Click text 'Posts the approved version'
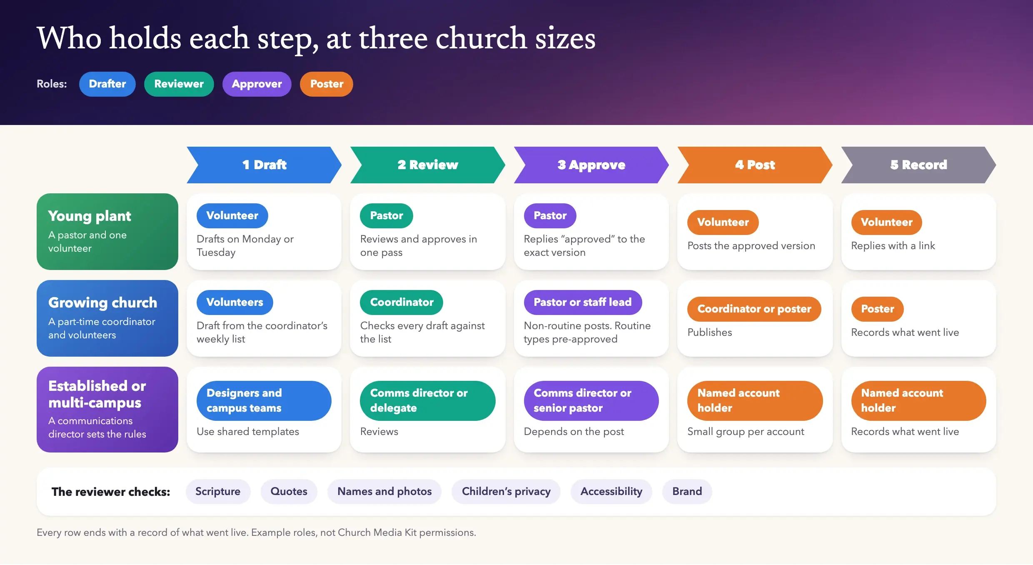1033x565 pixels. coord(751,246)
